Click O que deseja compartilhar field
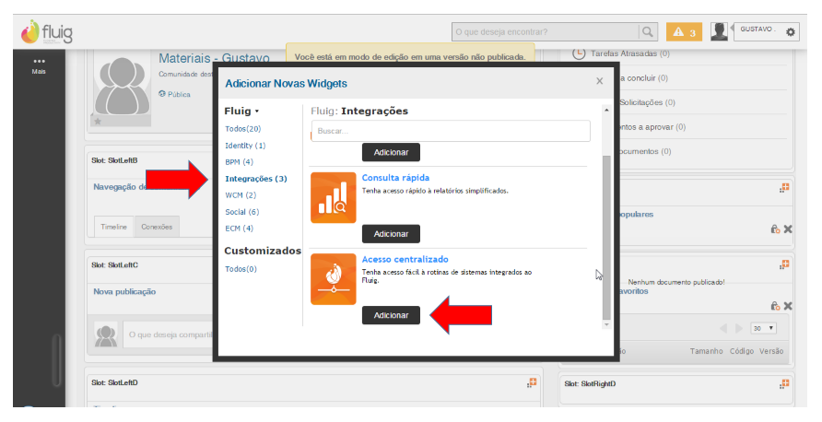Viewport: 822px width, 422px height. click(168, 335)
